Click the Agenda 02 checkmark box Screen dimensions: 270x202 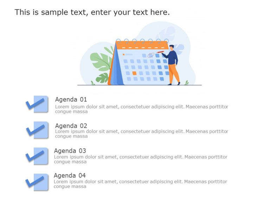point(38,130)
